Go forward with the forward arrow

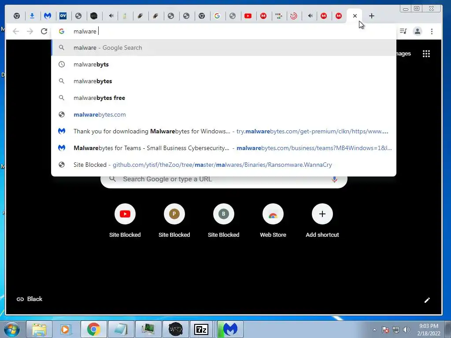(30, 31)
